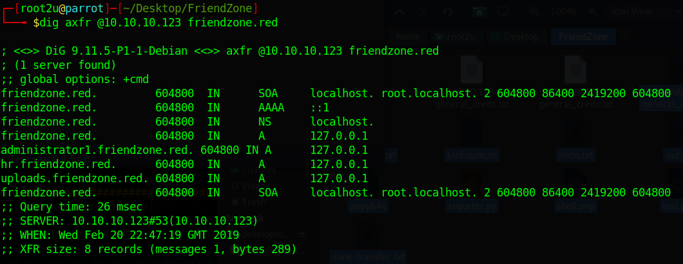Viewport: 683px width, 264px height.
Task: Click the reload icon in file manager
Action: pos(448,12)
